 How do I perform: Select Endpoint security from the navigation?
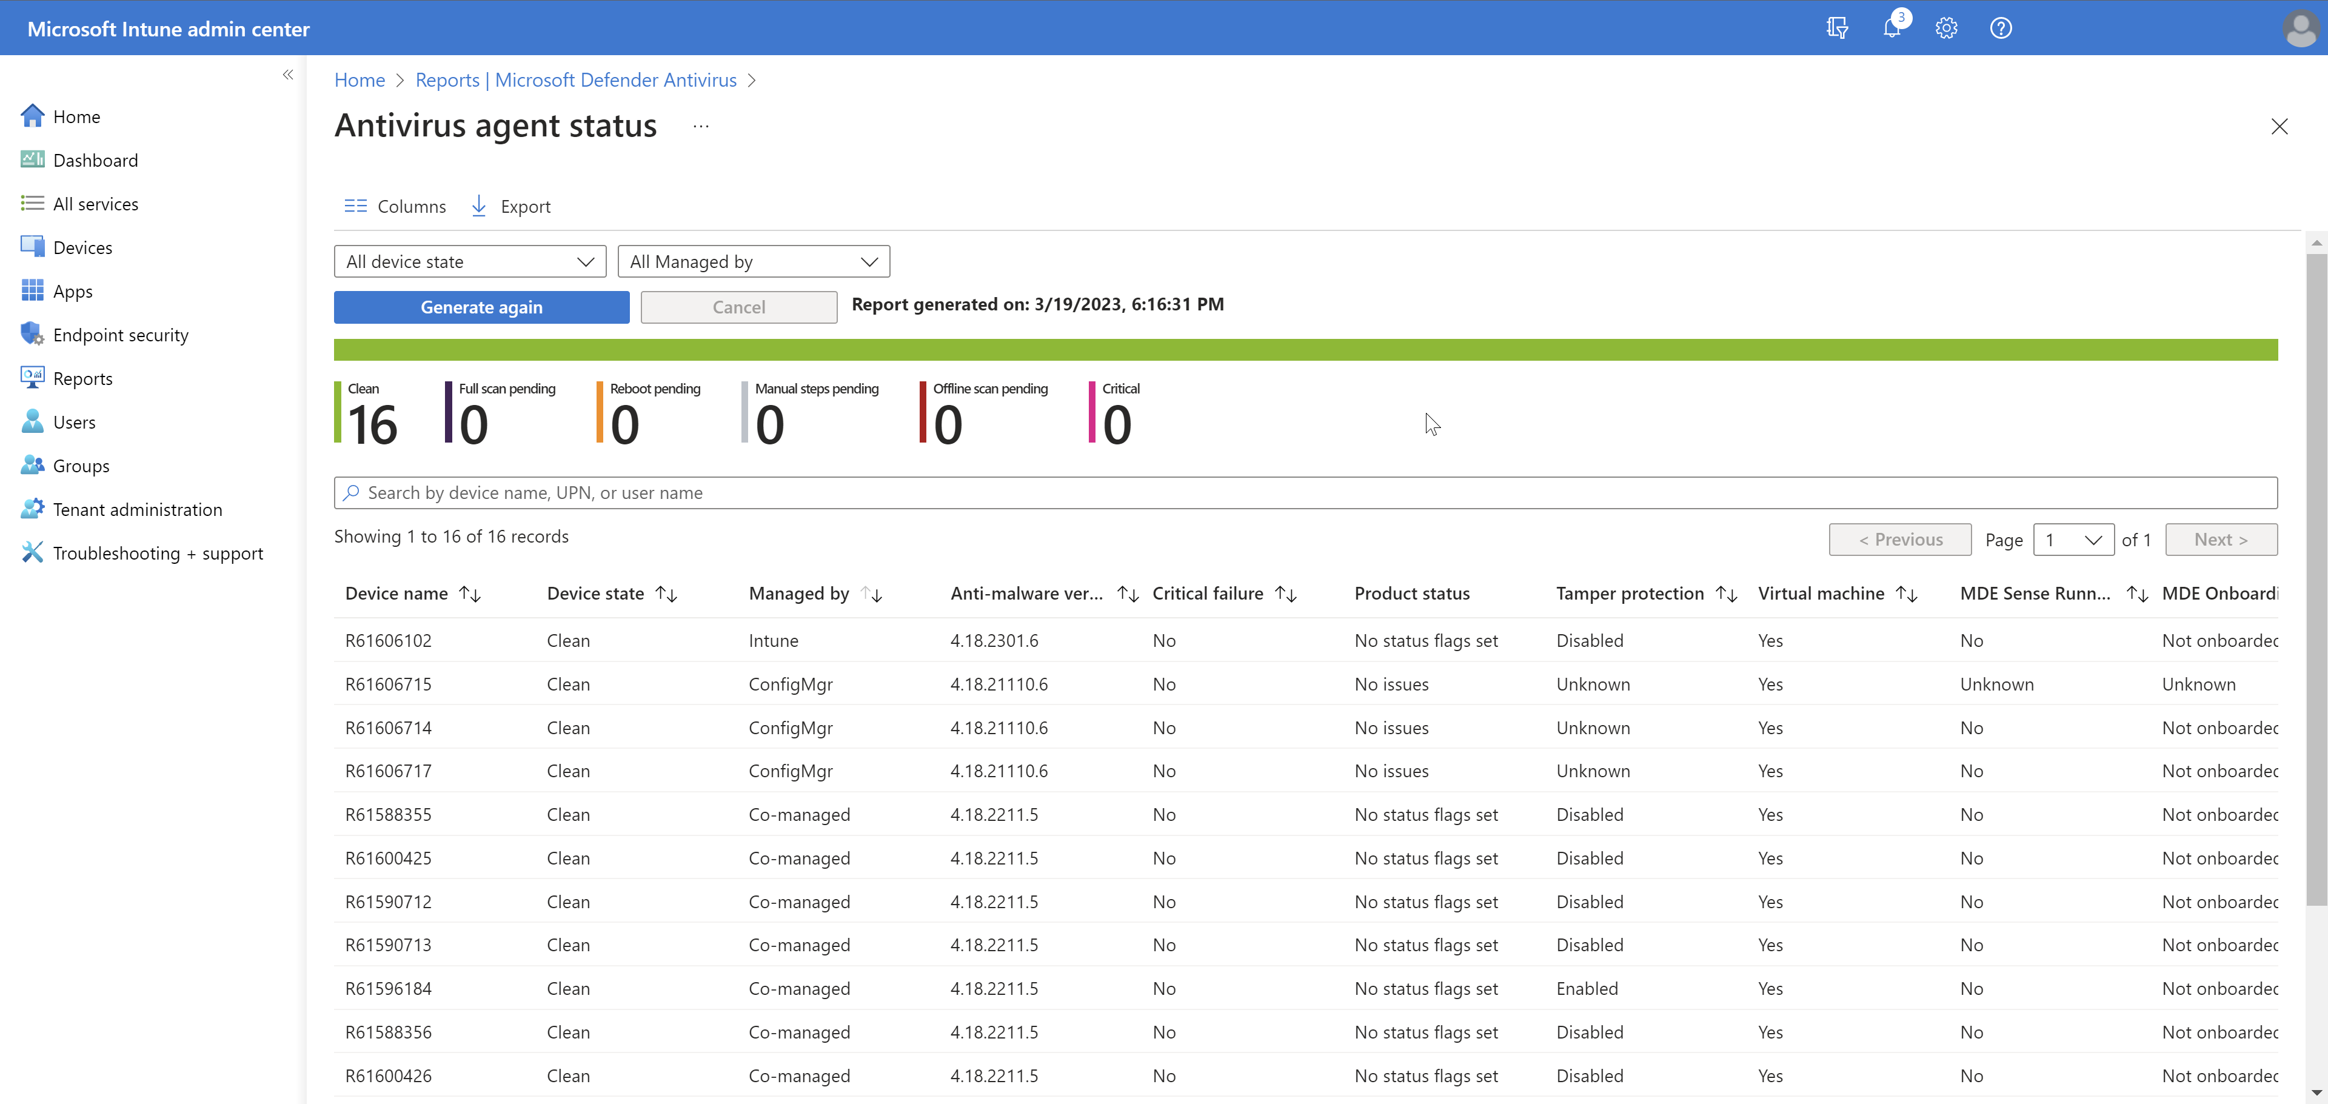(x=120, y=334)
